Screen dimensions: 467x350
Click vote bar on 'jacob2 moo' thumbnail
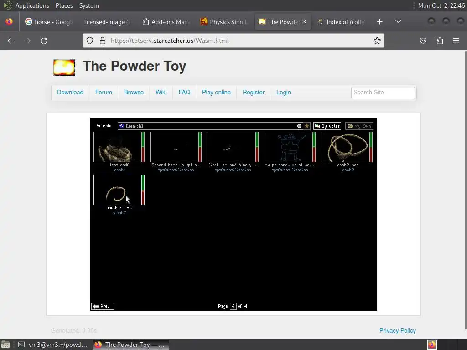[371, 147]
